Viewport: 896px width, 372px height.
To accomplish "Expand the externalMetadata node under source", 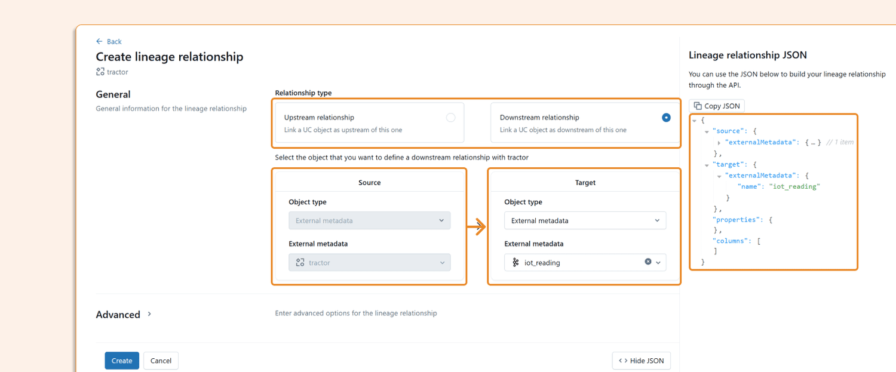I will [x=719, y=142].
